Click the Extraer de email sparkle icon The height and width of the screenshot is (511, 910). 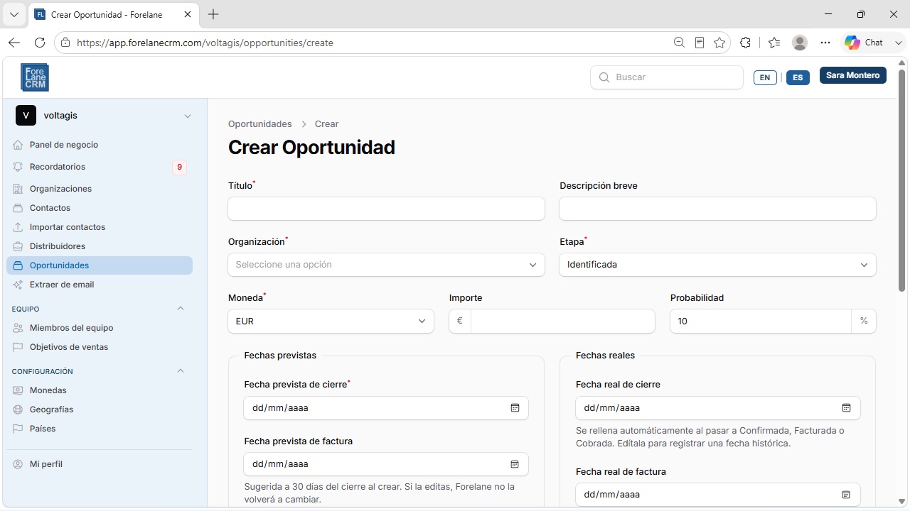tap(18, 285)
